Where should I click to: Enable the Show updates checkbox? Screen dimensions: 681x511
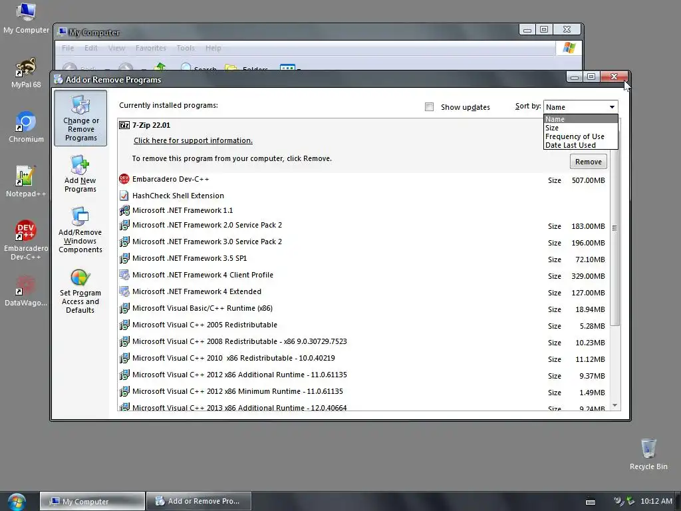click(429, 107)
